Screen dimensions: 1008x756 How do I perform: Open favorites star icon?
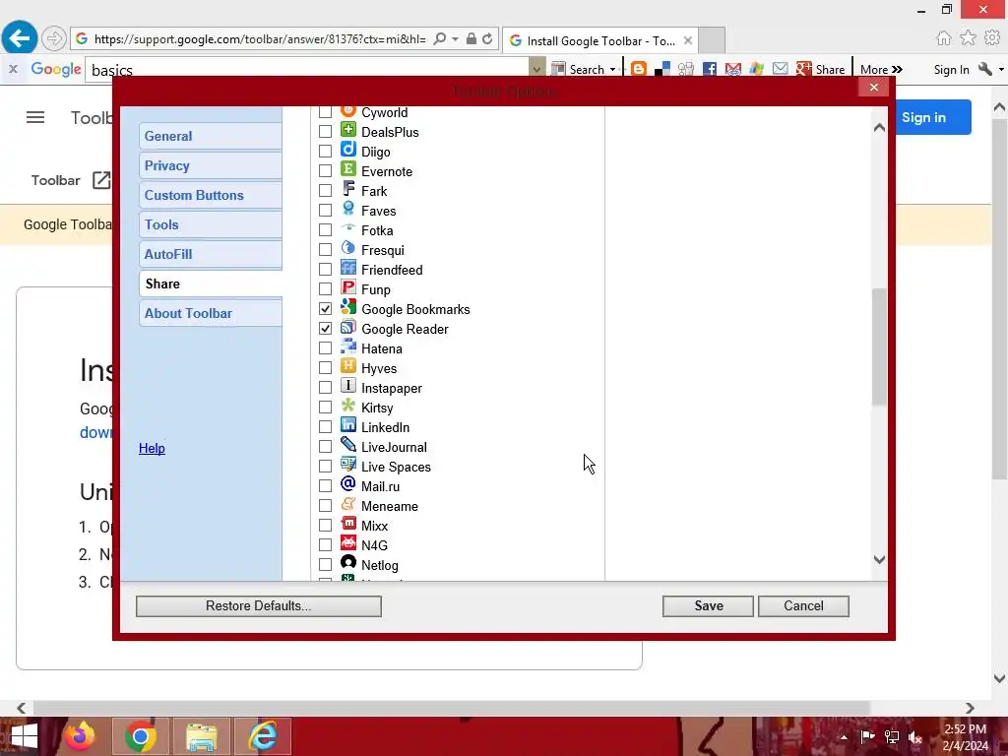point(968,38)
